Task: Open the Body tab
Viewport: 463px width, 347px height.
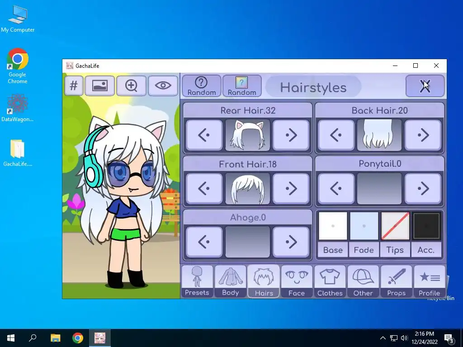Action: tap(230, 281)
